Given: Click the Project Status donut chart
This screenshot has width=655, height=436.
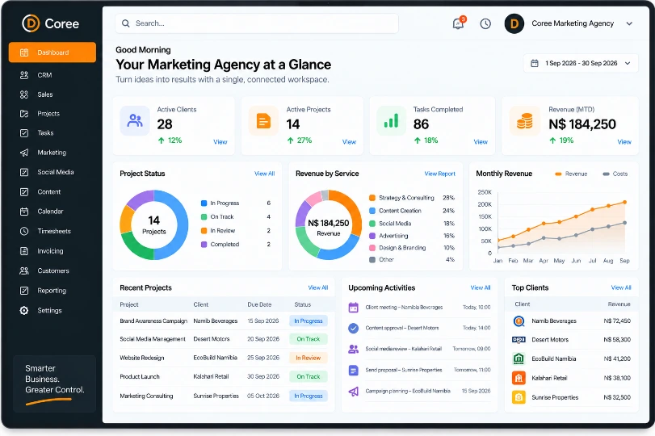Looking at the screenshot, I should [153, 225].
